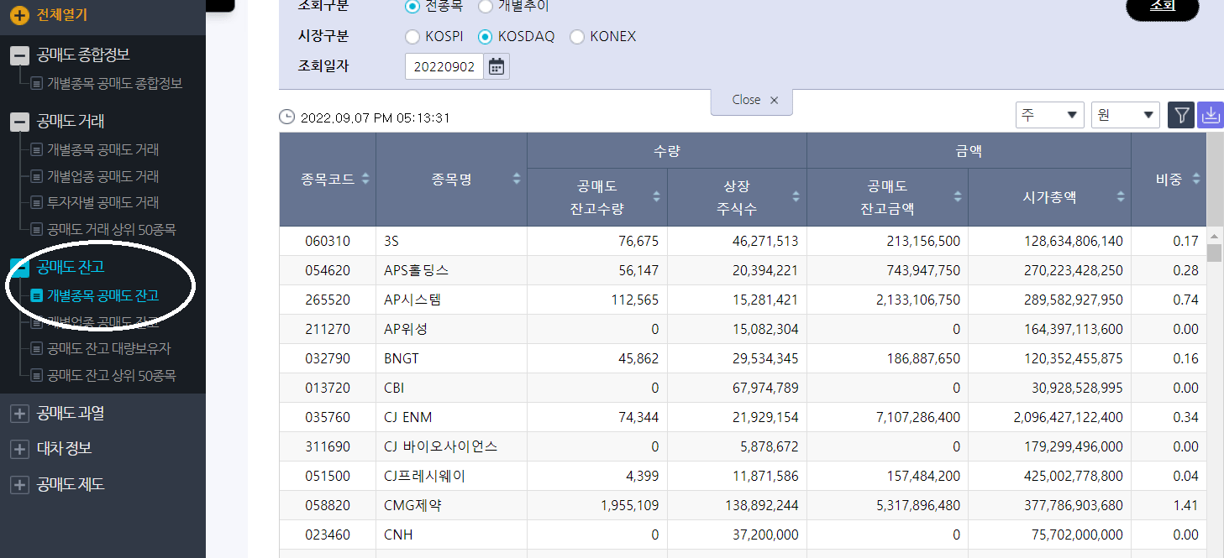Screen dimensions: 1224x558
Task: Open 공매도 잔고 상위 50종목 menu item
Action: (x=112, y=376)
